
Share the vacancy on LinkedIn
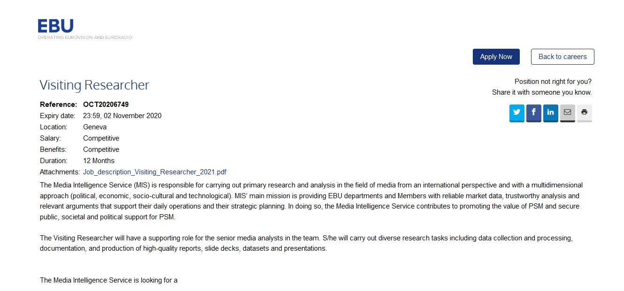550,112
